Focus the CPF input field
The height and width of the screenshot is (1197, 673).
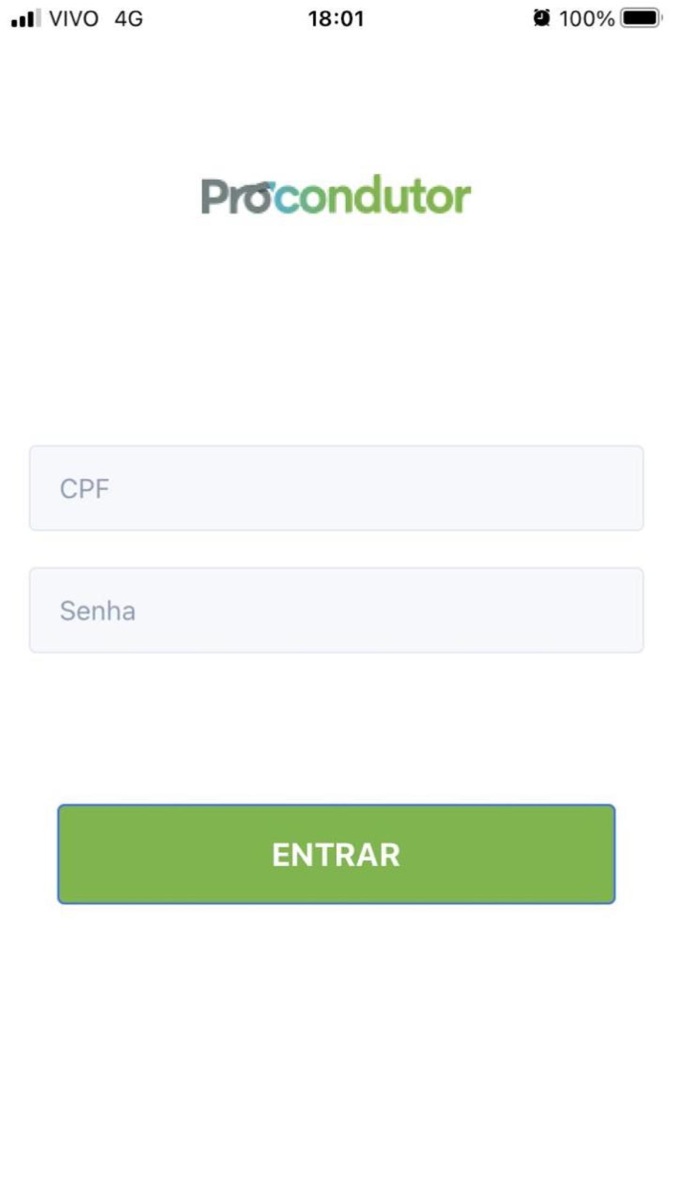pyautogui.click(x=336, y=488)
